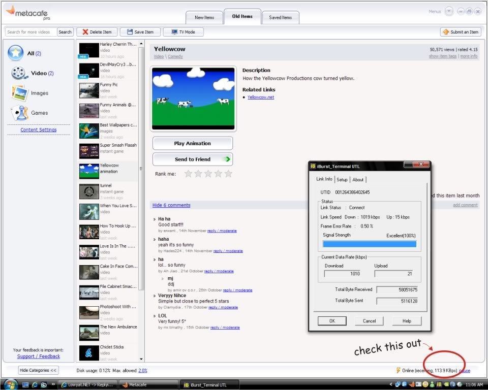
Task: Launch Internet Explorer from quick launch
Action: click(x=35, y=385)
